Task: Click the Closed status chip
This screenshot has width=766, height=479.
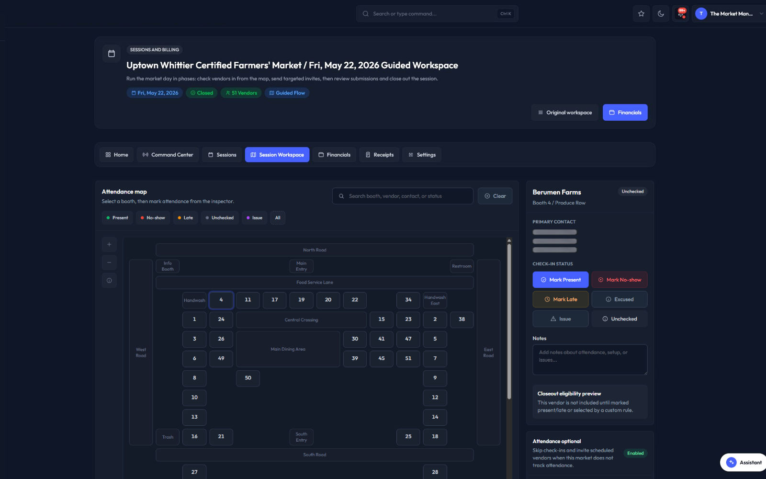Action: (202, 93)
